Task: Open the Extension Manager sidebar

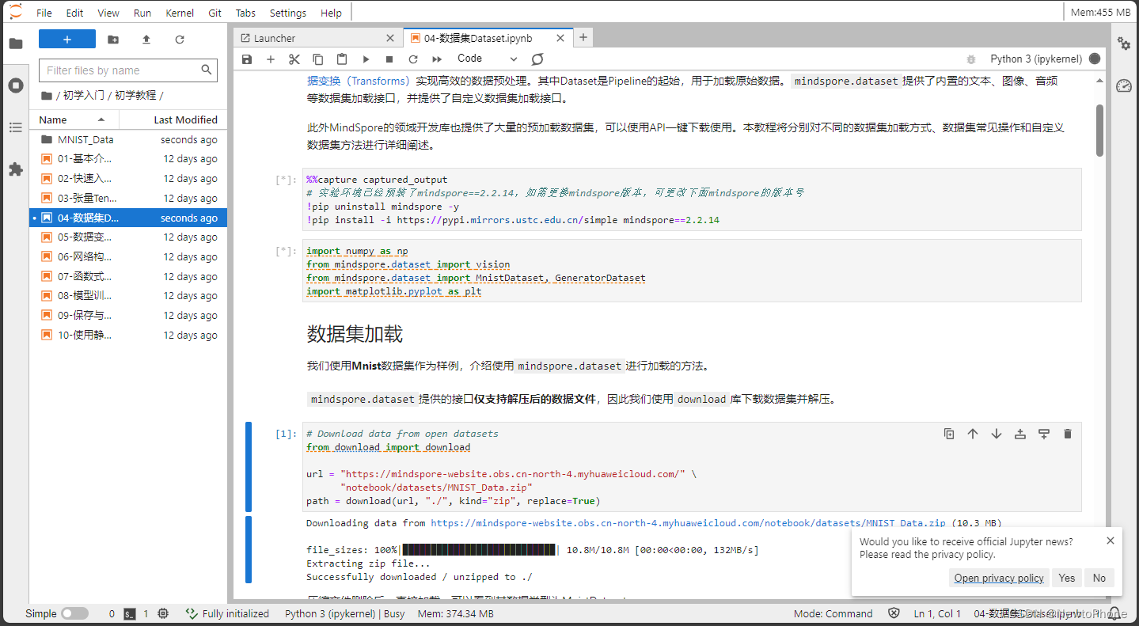Action: click(x=15, y=169)
